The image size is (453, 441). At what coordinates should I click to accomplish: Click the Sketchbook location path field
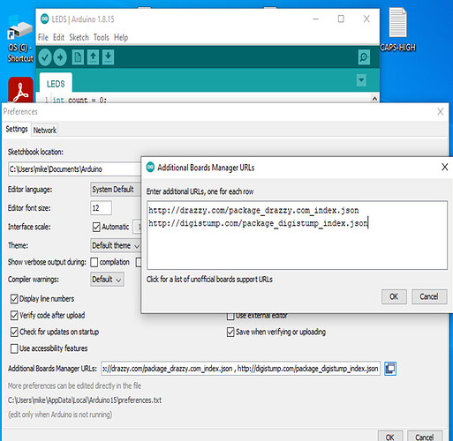[74, 169]
